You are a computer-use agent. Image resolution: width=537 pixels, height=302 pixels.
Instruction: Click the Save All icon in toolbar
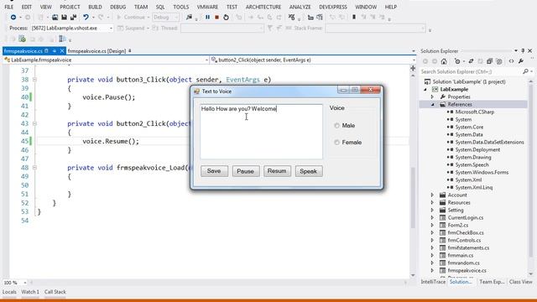(x=73, y=17)
